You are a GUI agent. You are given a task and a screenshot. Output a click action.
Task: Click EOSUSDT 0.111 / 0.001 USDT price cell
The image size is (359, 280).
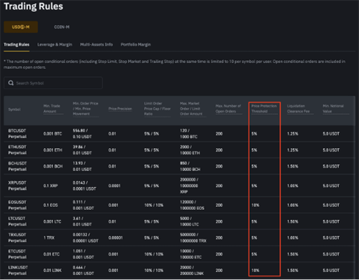[x=83, y=206]
